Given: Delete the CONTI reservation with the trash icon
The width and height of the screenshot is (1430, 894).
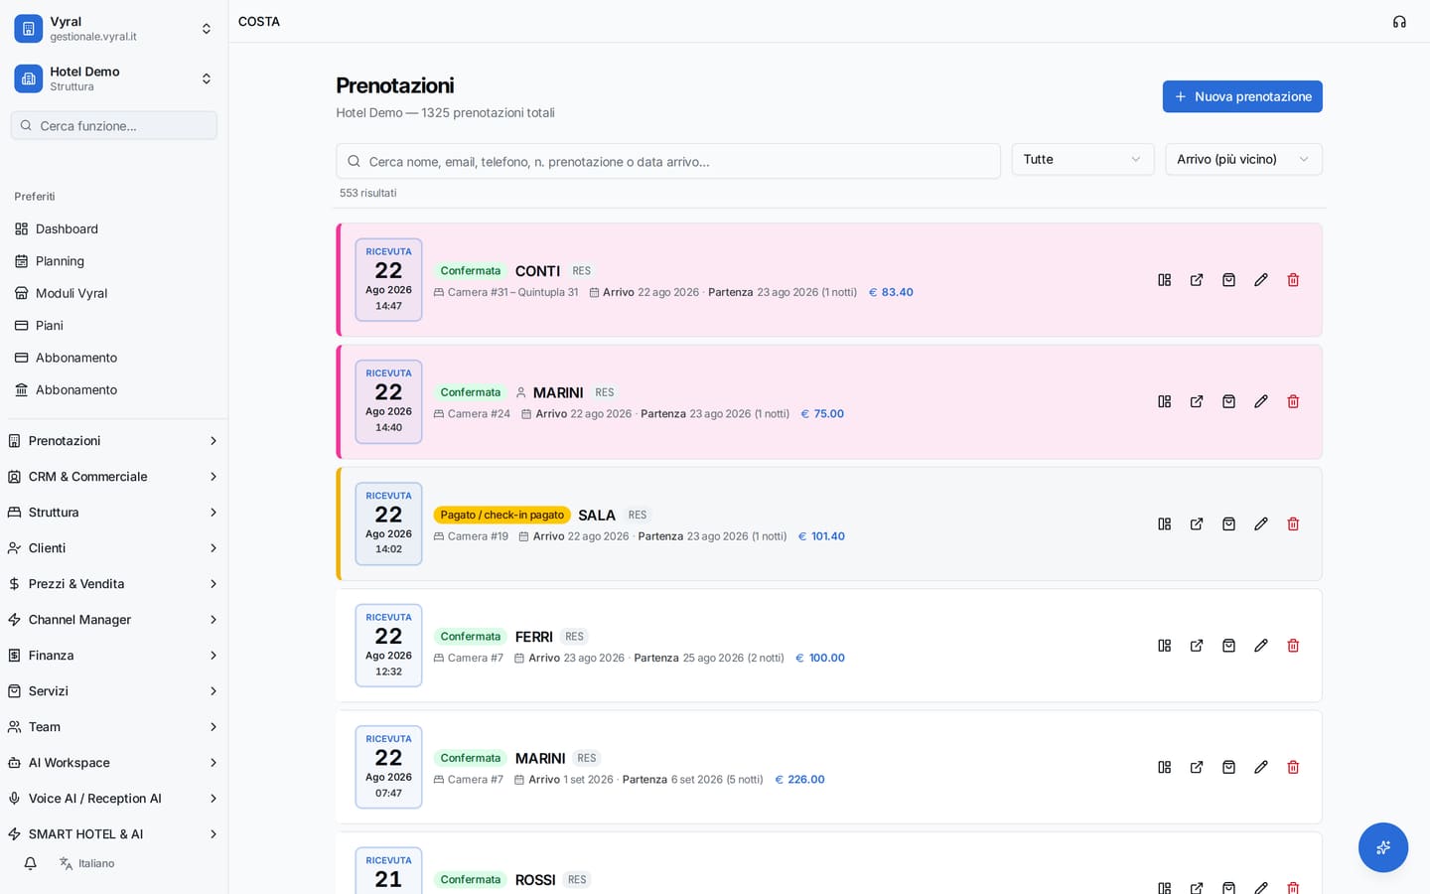Looking at the screenshot, I should point(1293,280).
